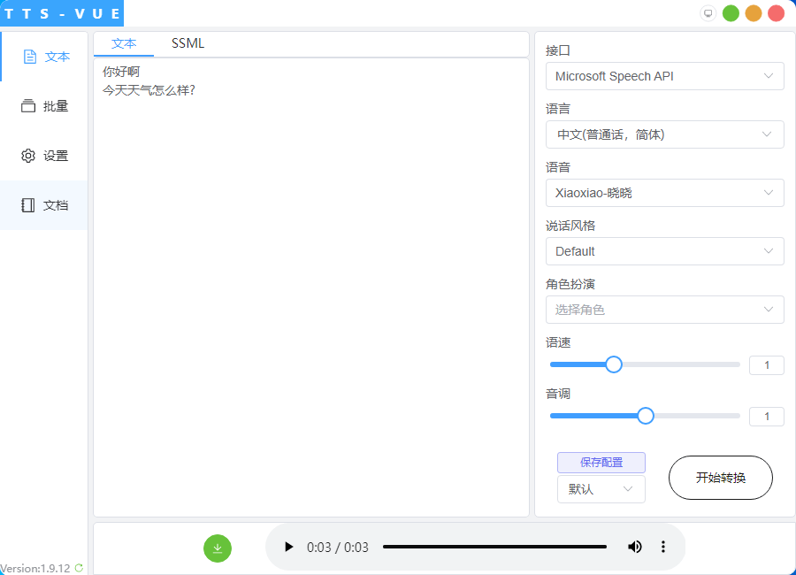This screenshot has height=575, width=796.
Task: Open the 语音 dropdown showing Xiaoxiao-晓晓
Action: coord(664,193)
